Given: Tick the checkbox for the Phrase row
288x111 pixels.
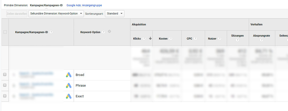Looking at the screenshot, I should pyautogui.click(x=5, y=85).
